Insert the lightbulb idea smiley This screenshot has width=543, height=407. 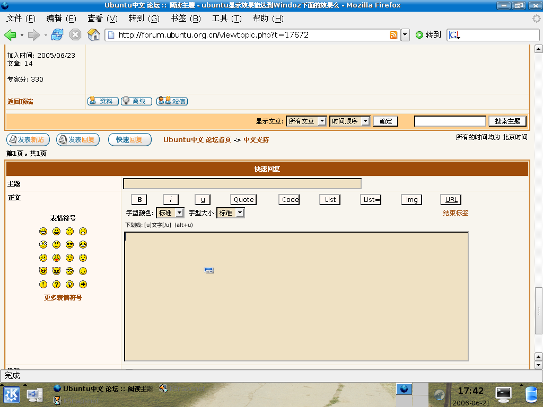pos(69,284)
